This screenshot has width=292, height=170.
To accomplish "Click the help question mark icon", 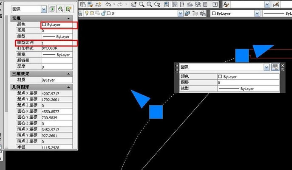I will [x=215, y=4].
